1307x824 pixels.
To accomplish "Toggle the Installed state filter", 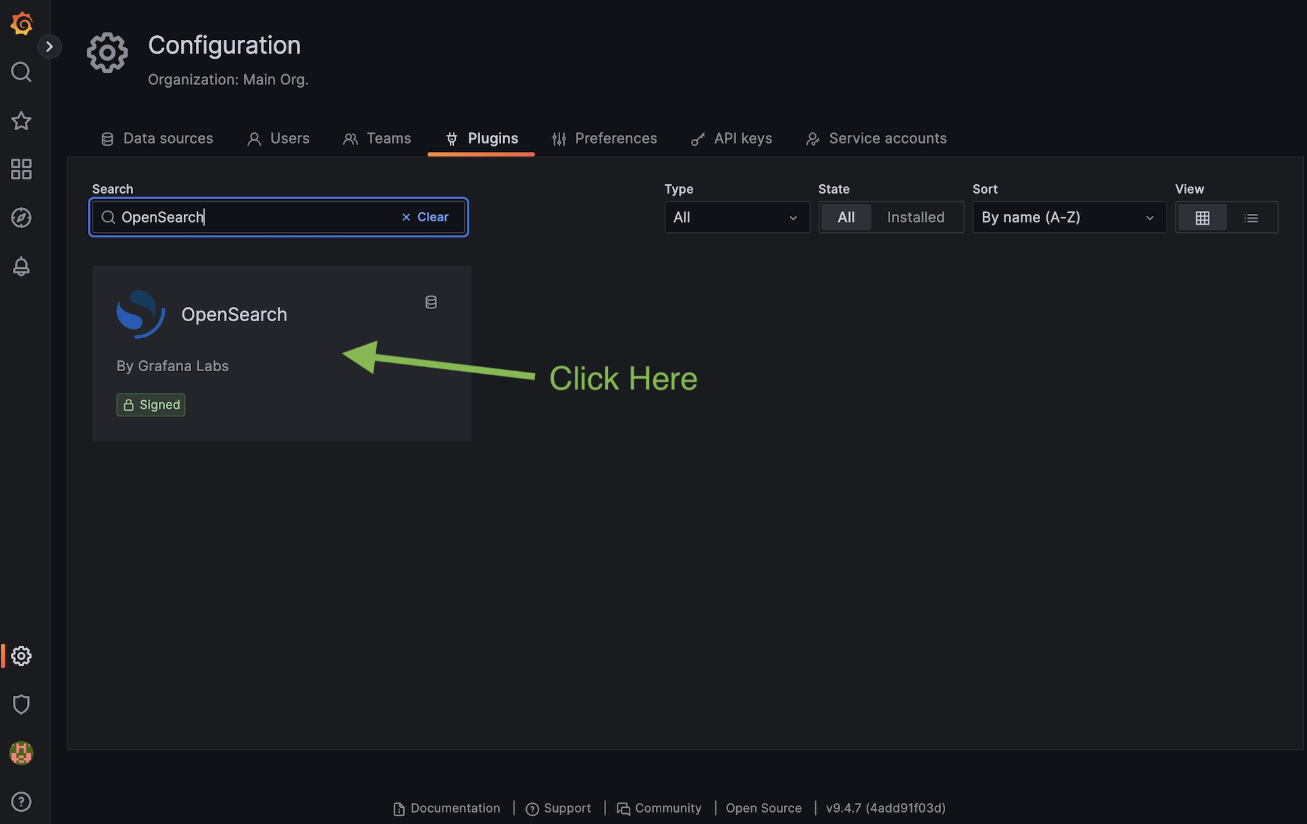I will 916,217.
